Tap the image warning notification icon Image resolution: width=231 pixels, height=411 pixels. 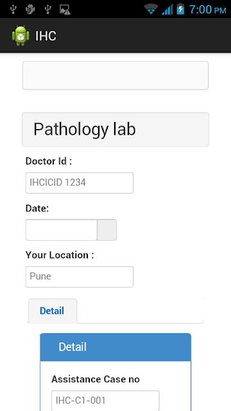pyautogui.click(x=65, y=10)
